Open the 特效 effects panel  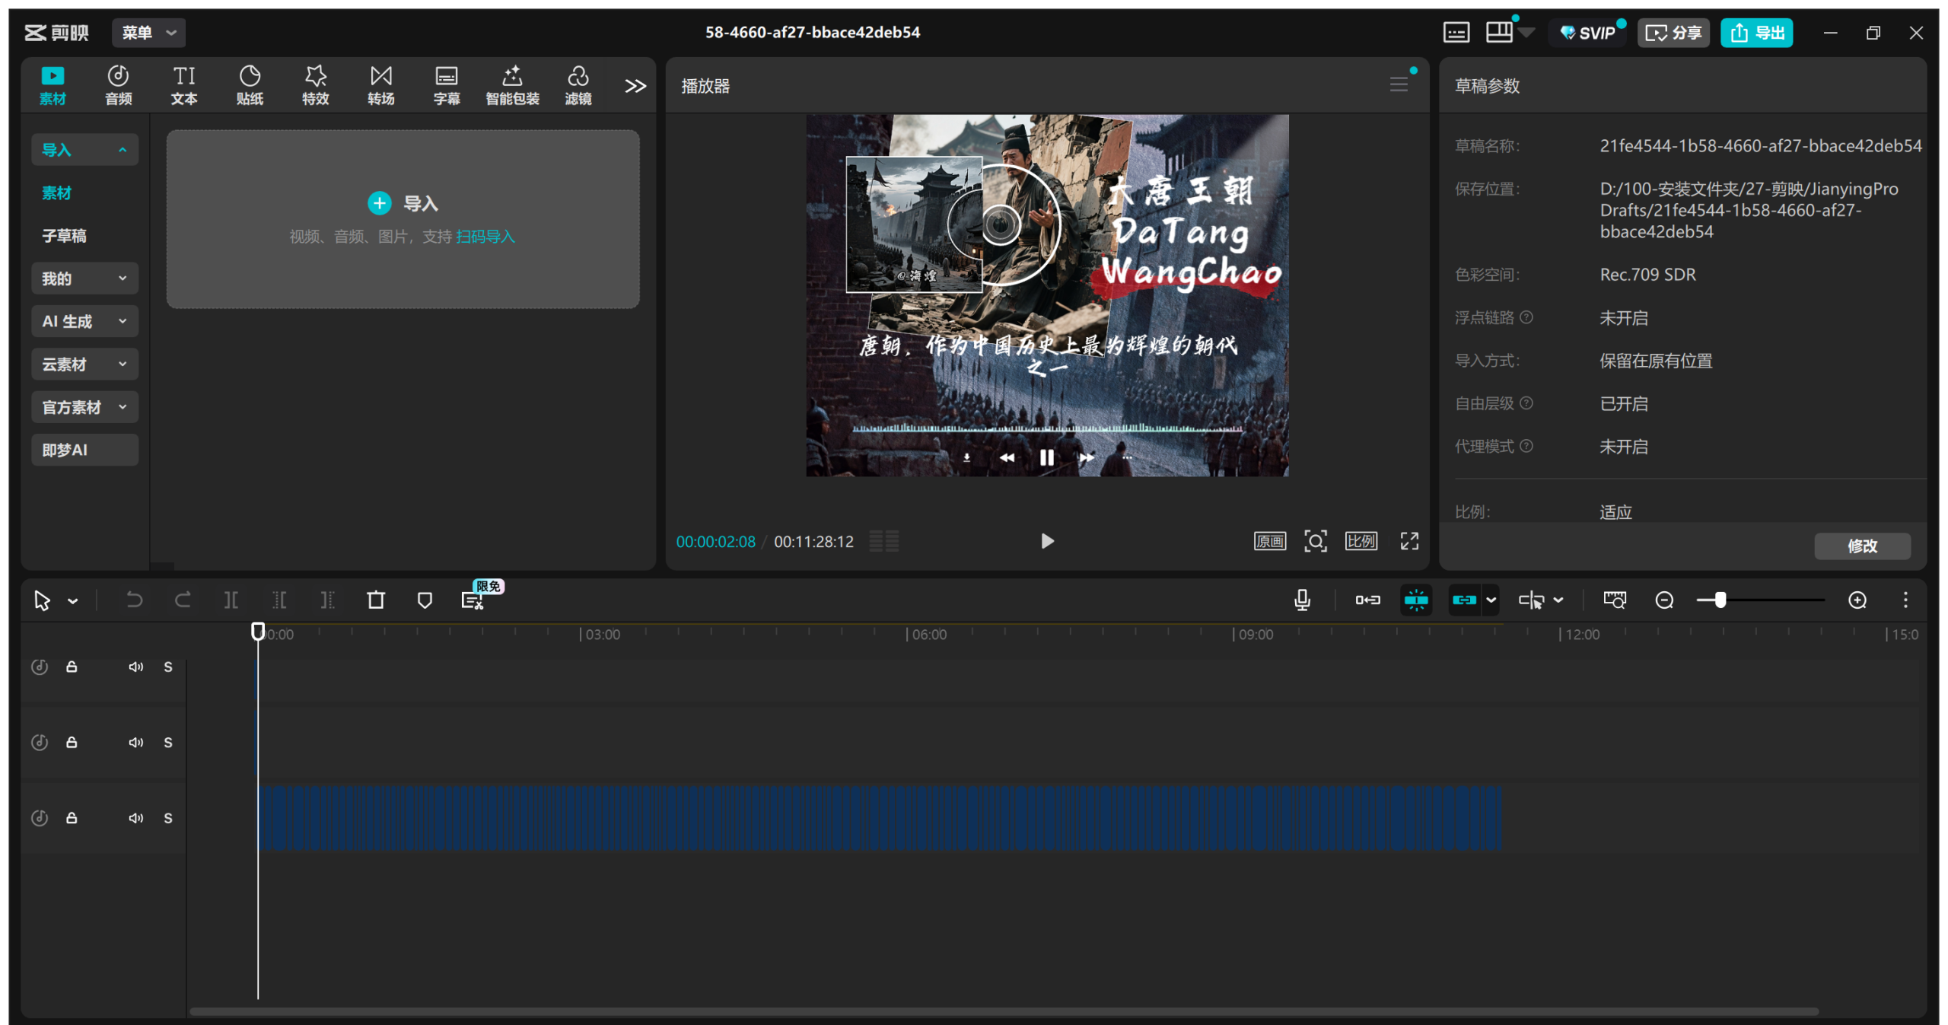tap(315, 84)
